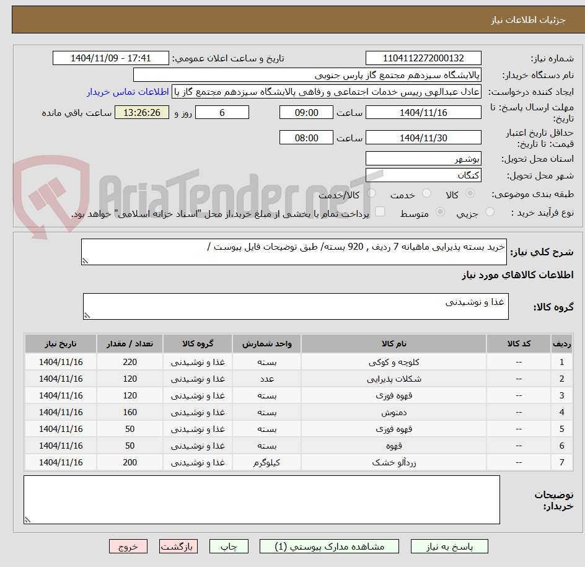Click quantity 220 for کلوچه و کوکی
Viewport: 585px width, 567px height.
click(x=130, y=363)
